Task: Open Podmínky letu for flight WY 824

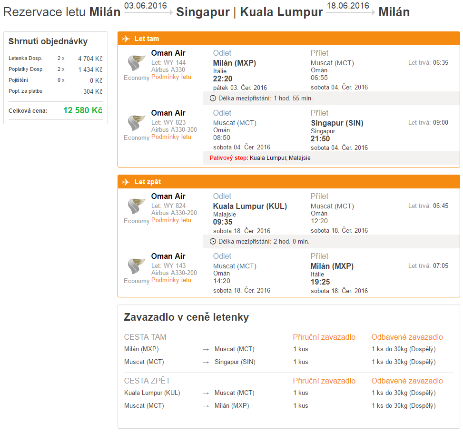Action: (x=171, y=220)
